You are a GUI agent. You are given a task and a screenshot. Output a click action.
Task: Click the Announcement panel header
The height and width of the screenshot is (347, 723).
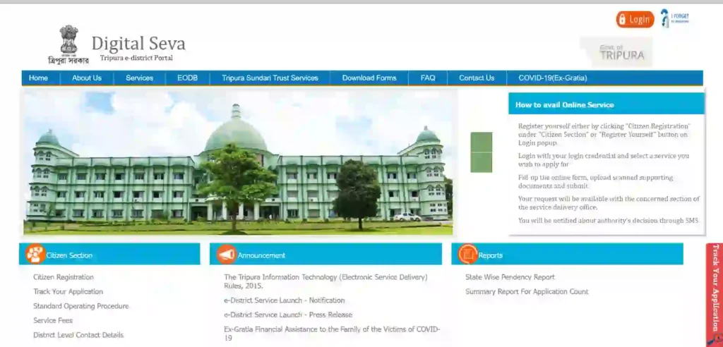325,255
